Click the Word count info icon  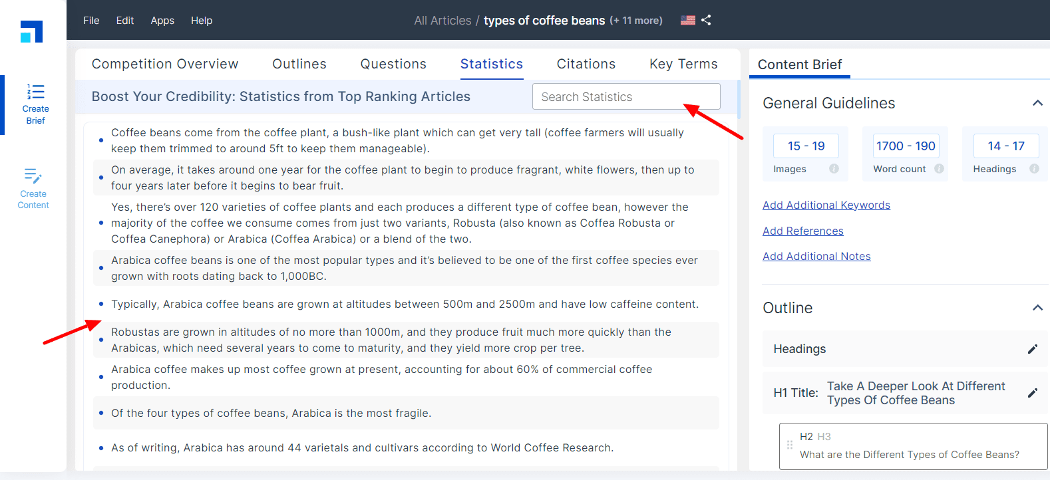[939, 169]
